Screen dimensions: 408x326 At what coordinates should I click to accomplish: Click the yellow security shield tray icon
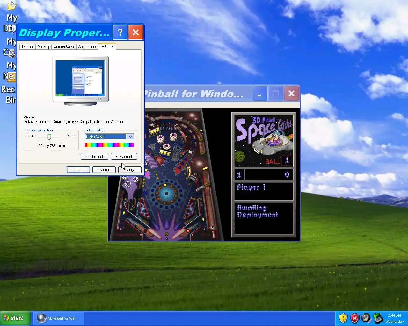[x=343, y=318]
